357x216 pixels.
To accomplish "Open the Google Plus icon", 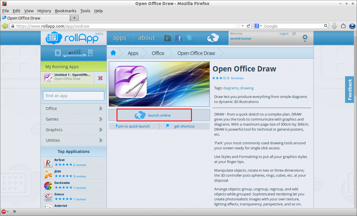I will (168, 38).
